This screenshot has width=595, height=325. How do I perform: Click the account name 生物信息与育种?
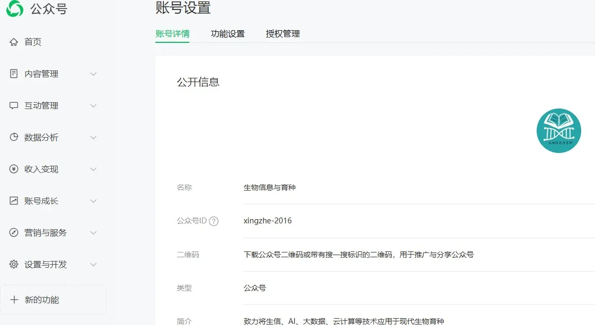click(x=269, y=187)
